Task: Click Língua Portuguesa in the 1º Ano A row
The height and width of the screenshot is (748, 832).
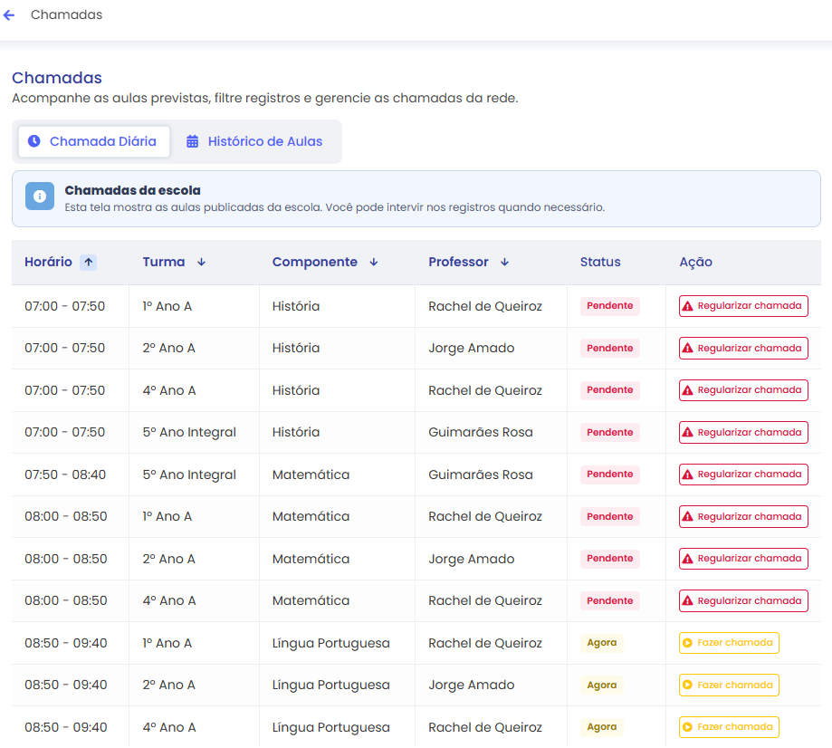Action: click(330, 644)
